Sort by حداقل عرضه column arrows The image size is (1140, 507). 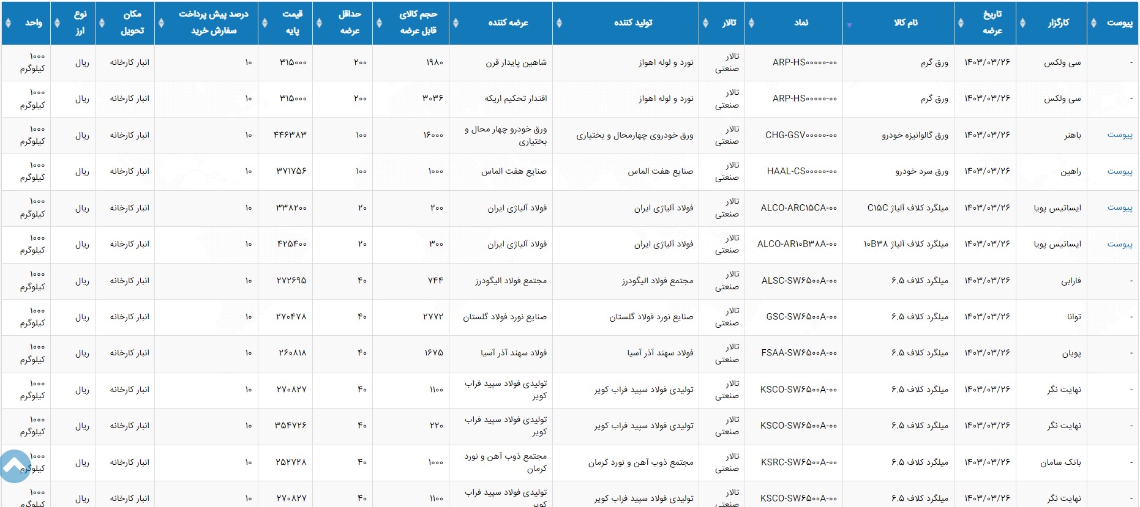pos(319,23)
